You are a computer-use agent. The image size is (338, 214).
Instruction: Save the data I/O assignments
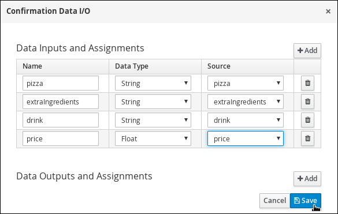pyautogui.click(x=306, y=201)
